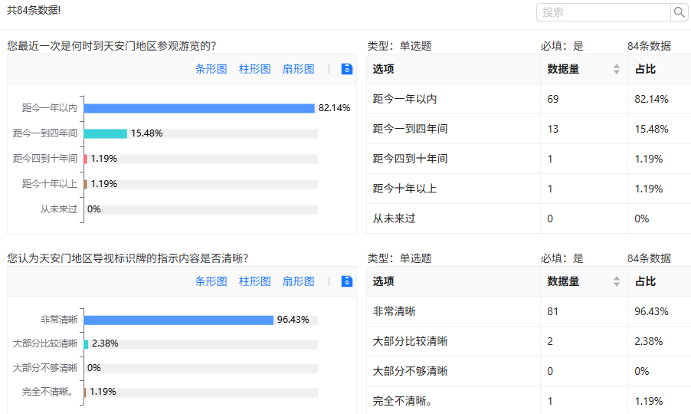Click the search input field
The height and width of the screenshot is (414, 691).
[x=604, y=12]
